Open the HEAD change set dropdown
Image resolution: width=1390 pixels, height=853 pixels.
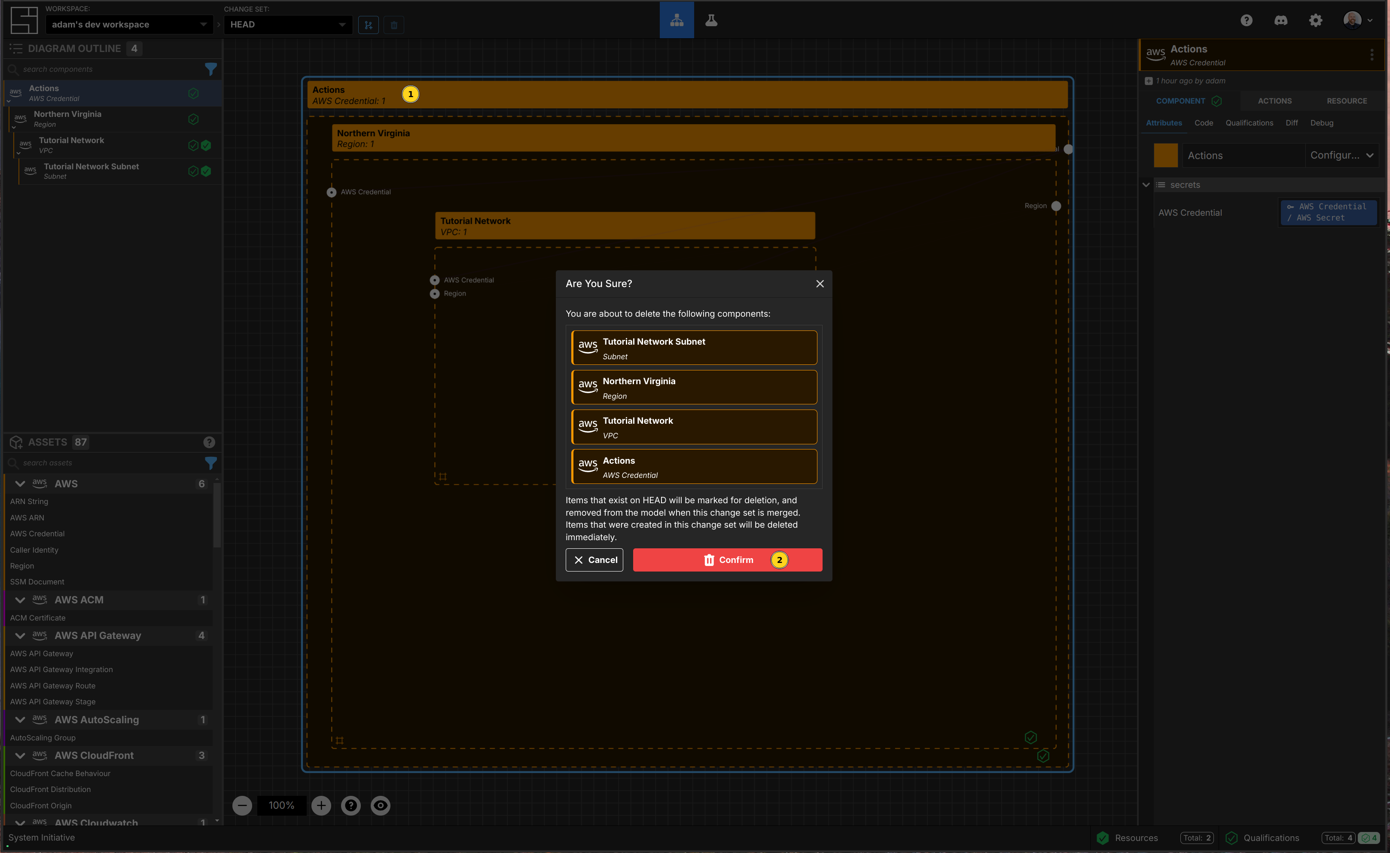[x=288, y=25]
